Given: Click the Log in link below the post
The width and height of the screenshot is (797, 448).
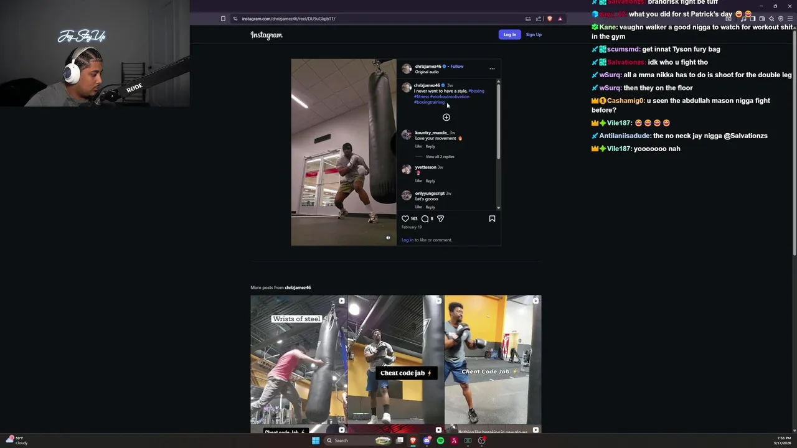Looking at the screenshot, I should pyautogui.click(x=407, y=240).
